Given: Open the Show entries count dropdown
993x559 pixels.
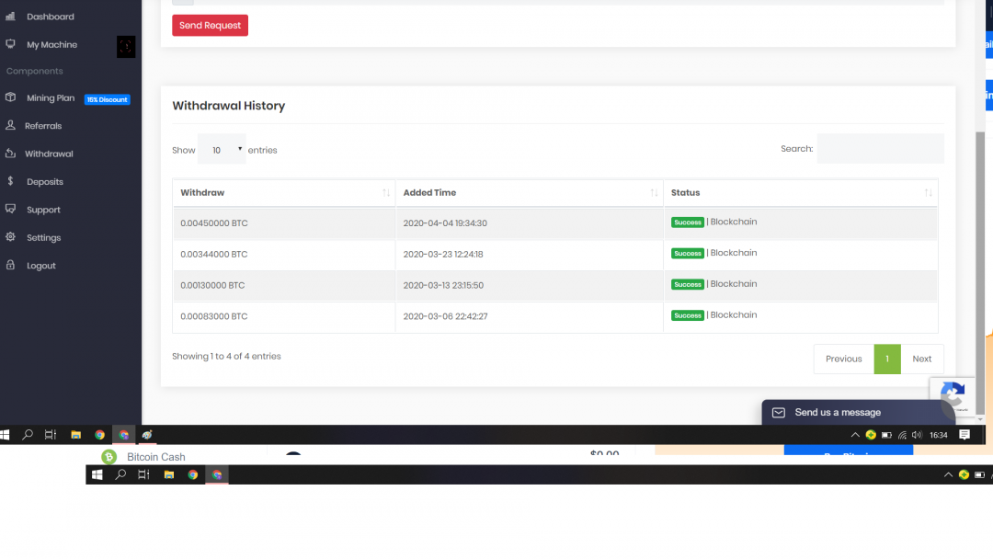Looking at the screenshot, I should click(222, 150).
